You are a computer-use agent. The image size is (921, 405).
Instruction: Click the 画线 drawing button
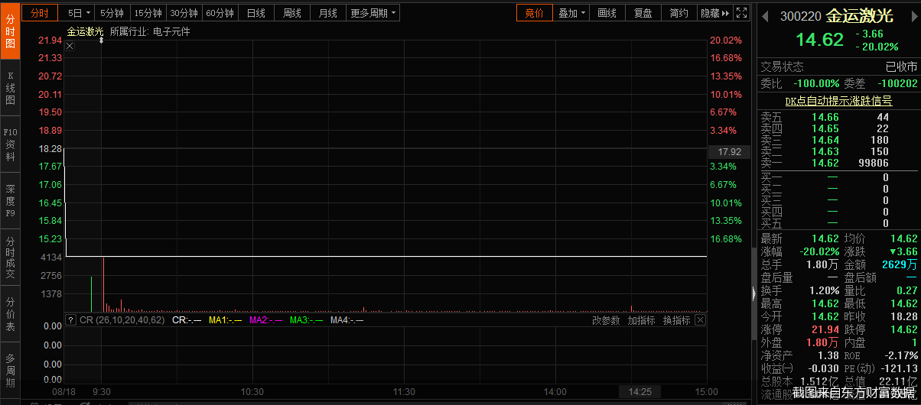(x=607, y=13)
